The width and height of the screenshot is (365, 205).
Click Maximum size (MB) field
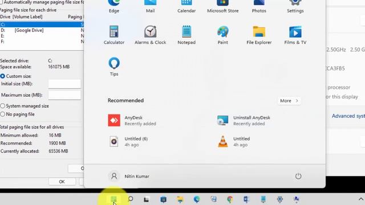click(64, 95)
